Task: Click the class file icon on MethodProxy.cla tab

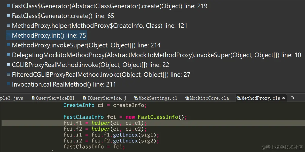Action: (239, 98)
